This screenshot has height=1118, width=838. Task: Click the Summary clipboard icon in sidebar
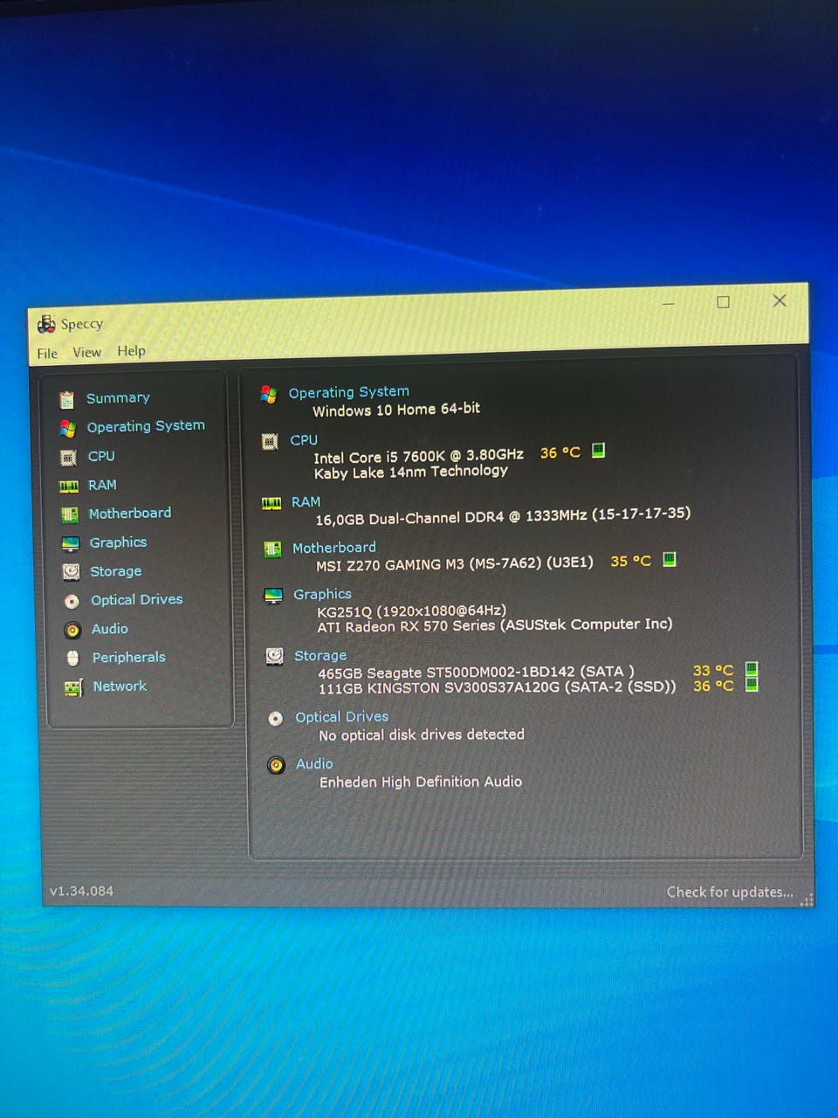[67, 400]
